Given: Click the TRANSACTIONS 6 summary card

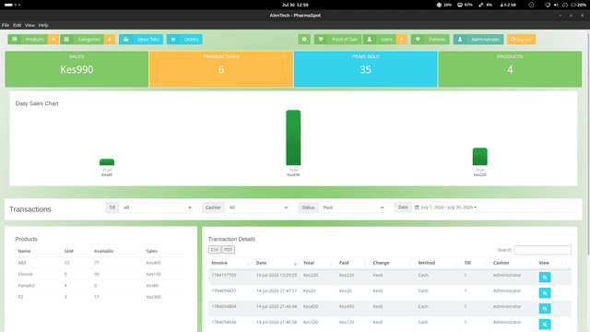Looking at the screenshot, I should point(221,69).
